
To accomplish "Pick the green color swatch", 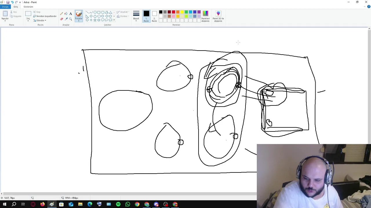I will pyautogui.click(x=186, y=12).
